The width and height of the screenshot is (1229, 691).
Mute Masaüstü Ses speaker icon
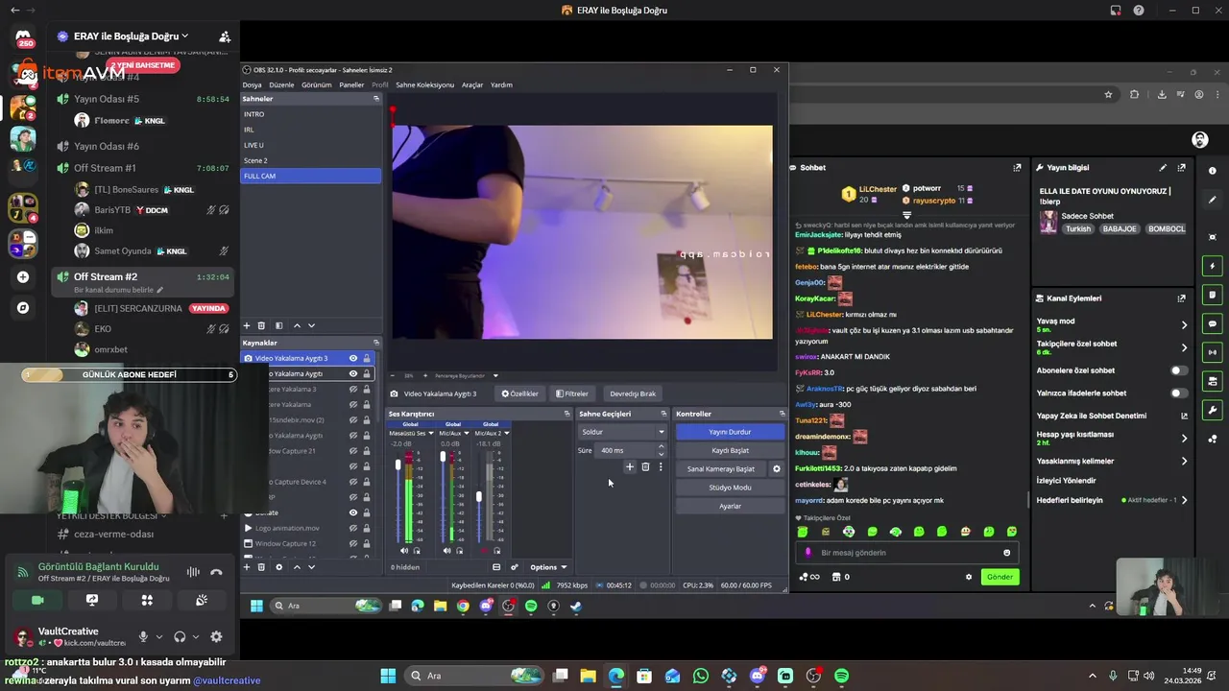click(404, 551)
